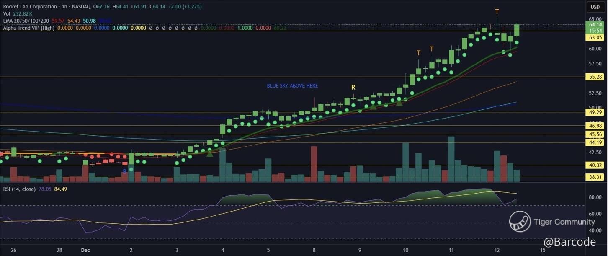The width and height of the screenshot is (608, 256).
Task: Click the current price label 64.14
Action: coord(595,25)
